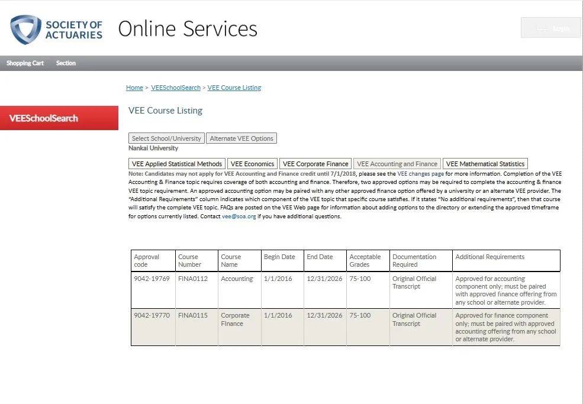Open the VEE Mathematical Statistics tab

coord(485,164)
